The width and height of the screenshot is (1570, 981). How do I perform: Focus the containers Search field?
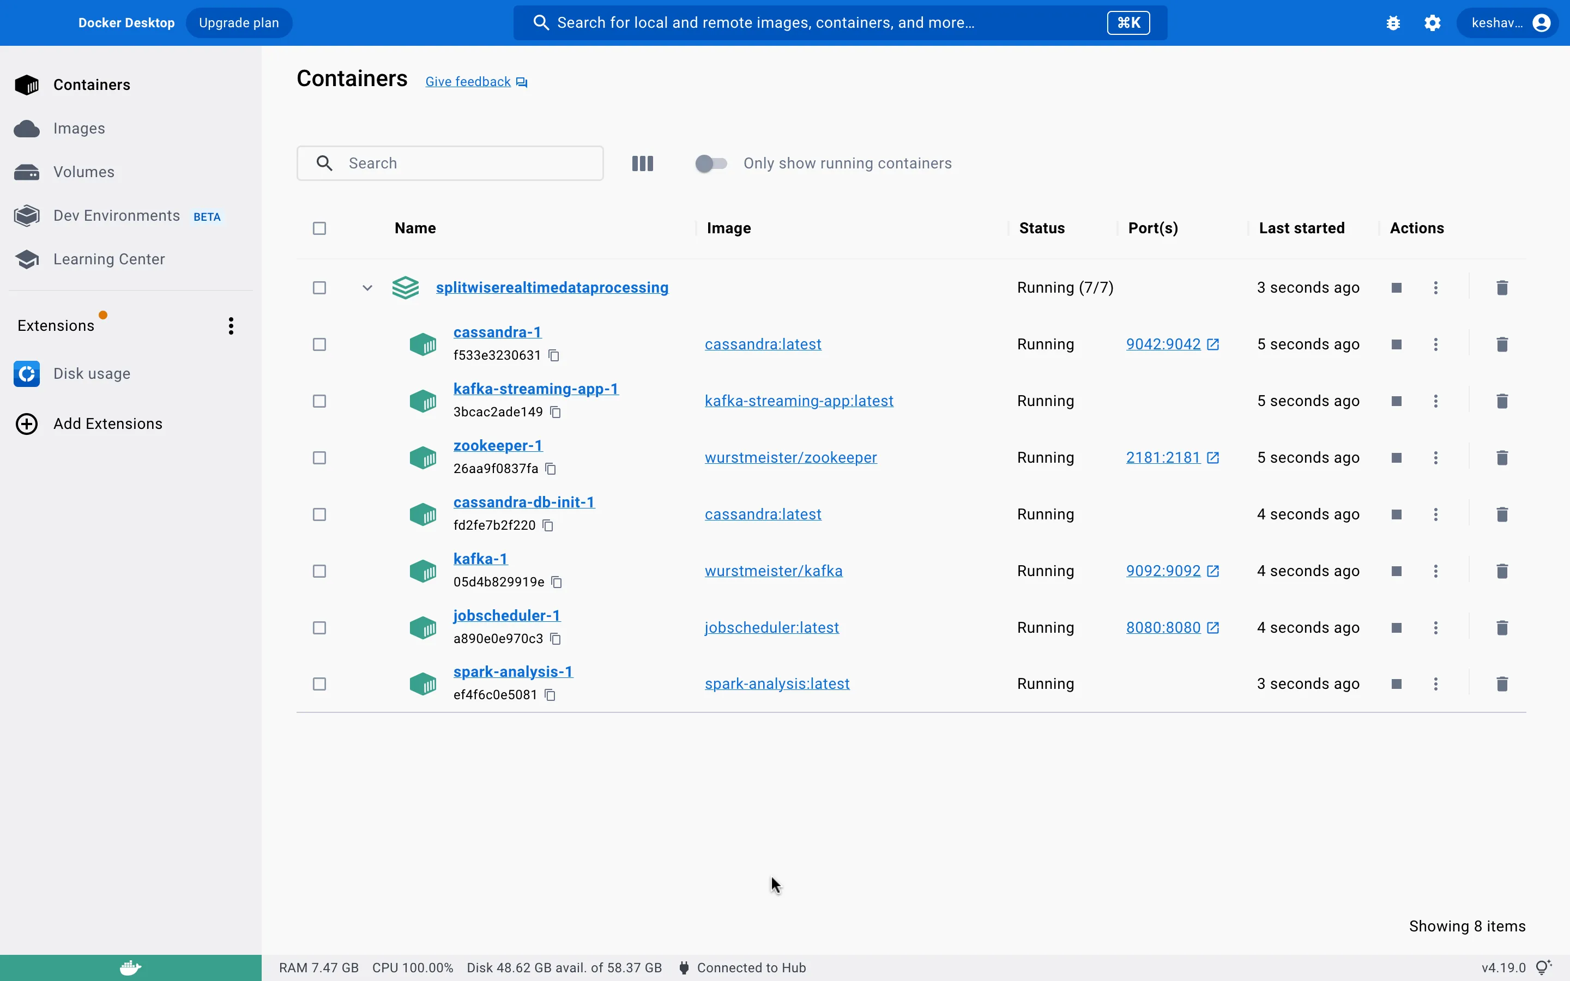coord(450,163)
